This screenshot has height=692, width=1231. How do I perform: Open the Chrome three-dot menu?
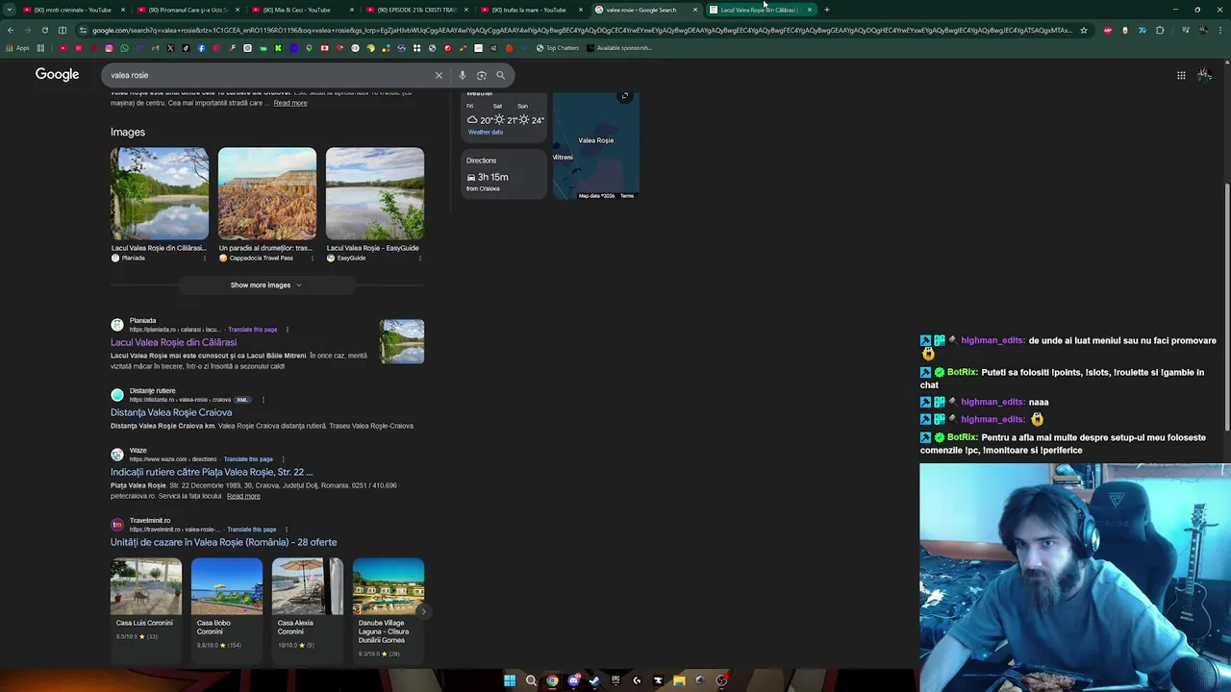pyautogui.click(x=1220, y=30)
